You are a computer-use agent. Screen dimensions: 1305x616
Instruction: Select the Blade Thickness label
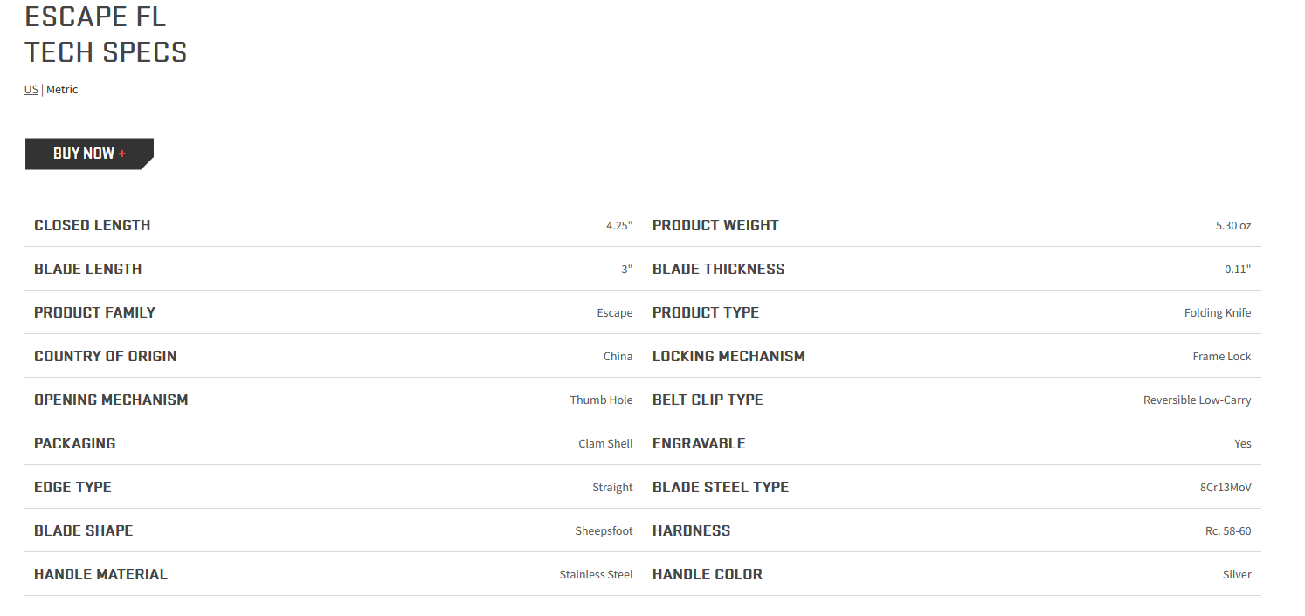(718, 269)
